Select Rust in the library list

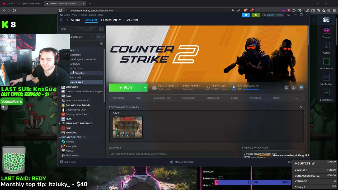pos(68,128)
